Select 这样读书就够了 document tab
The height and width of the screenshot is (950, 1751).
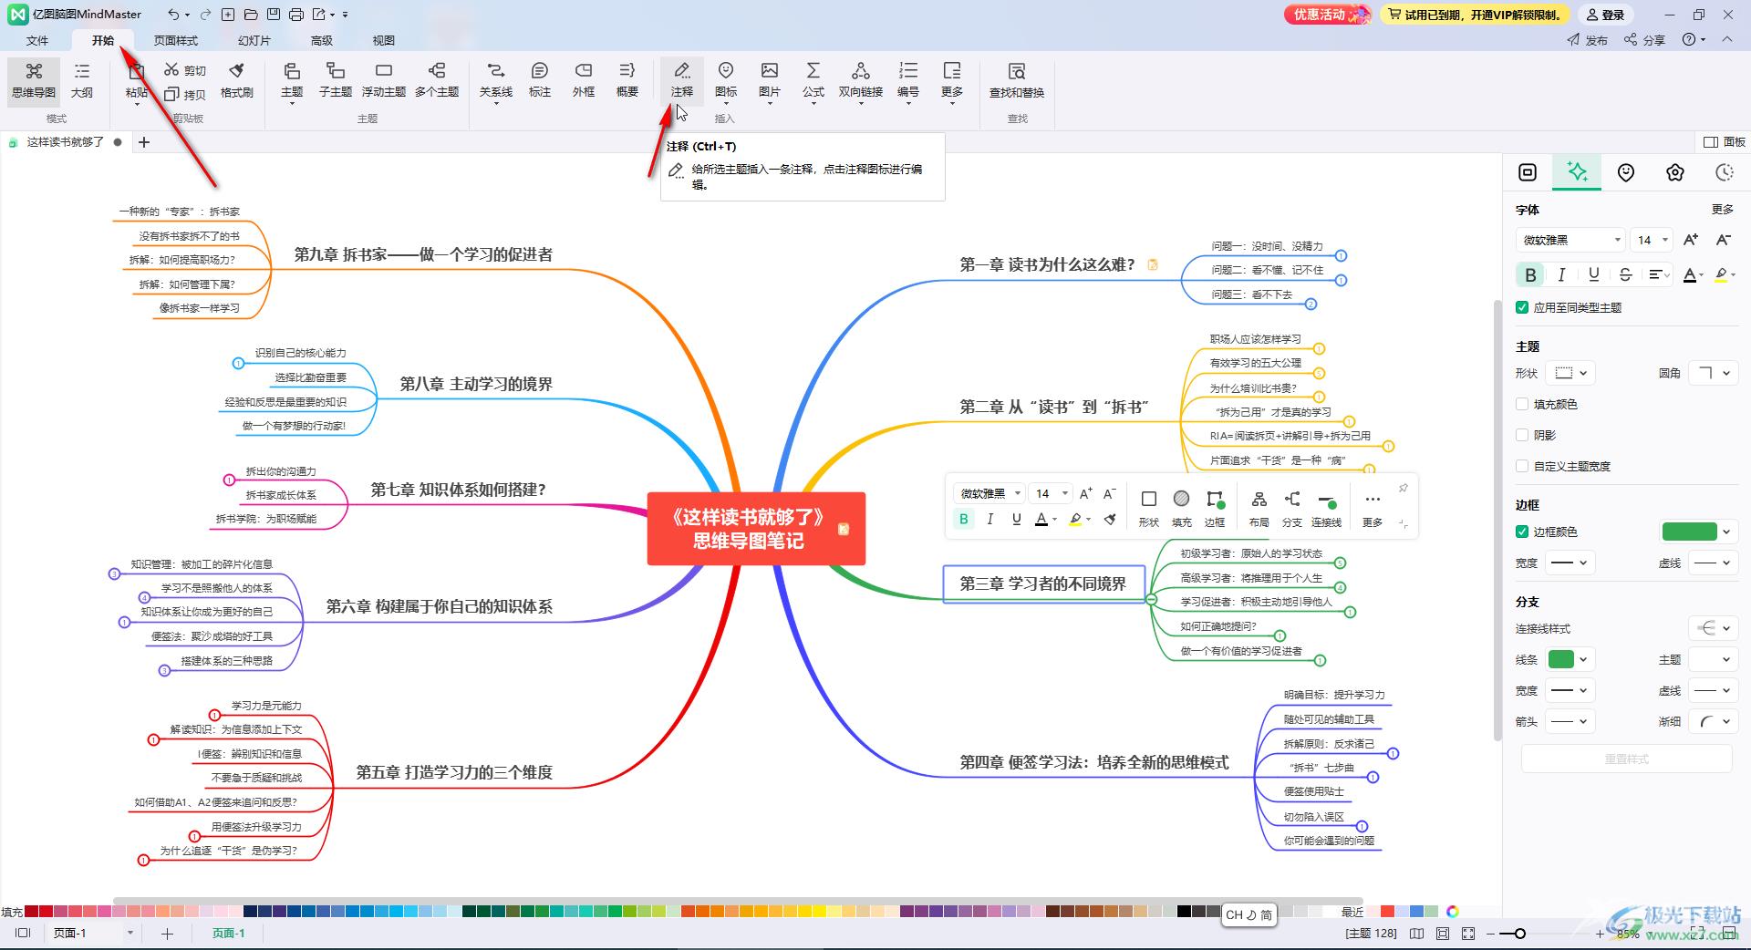point(66,142)
